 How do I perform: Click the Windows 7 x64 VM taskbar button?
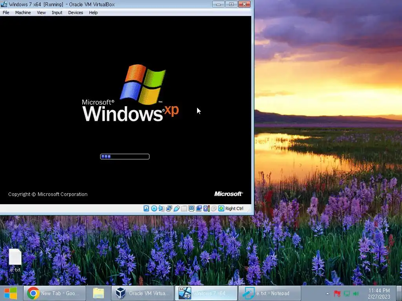tap(206, 293)
